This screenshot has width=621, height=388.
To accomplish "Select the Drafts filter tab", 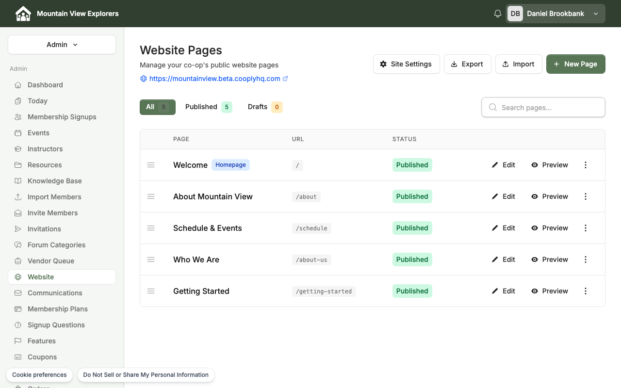I will [265, 107].
